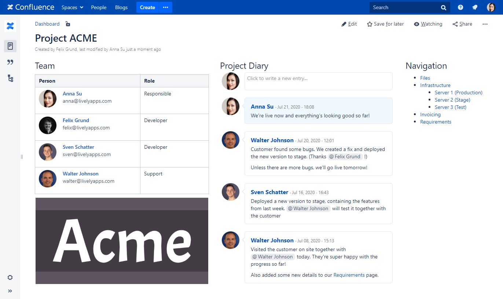The width and height of the screenshot is (503, 299).
Task: Toggle the Watching eye button
Action: tap(428, 24)
